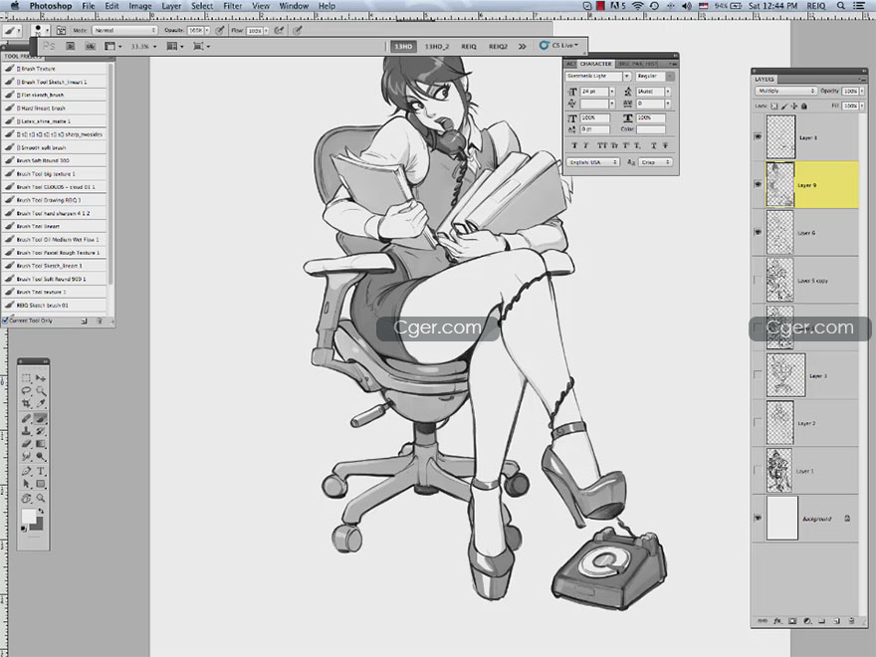Screen dimensions: 876x657
Task: Select the Type tool
Action: click(x=40, y=471)
